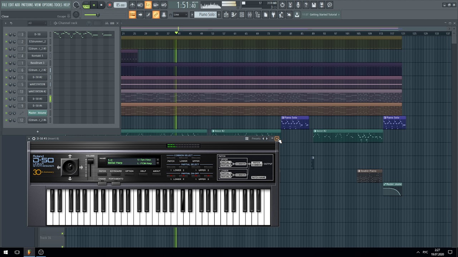Show the channel rack icon
This screenshot has width=458, height=257.
point(242,15)
